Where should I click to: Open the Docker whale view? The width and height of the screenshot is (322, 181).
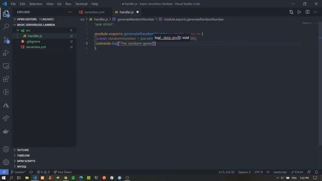pos(6,131)
